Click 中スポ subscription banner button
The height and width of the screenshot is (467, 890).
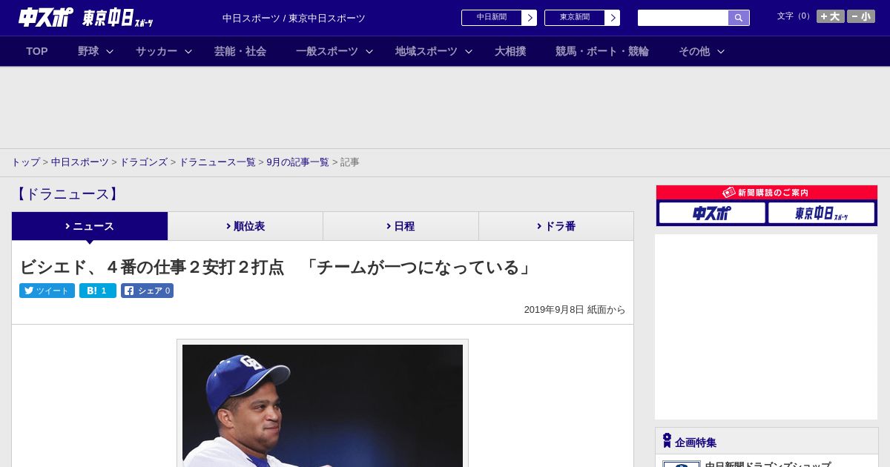[712, 213]
